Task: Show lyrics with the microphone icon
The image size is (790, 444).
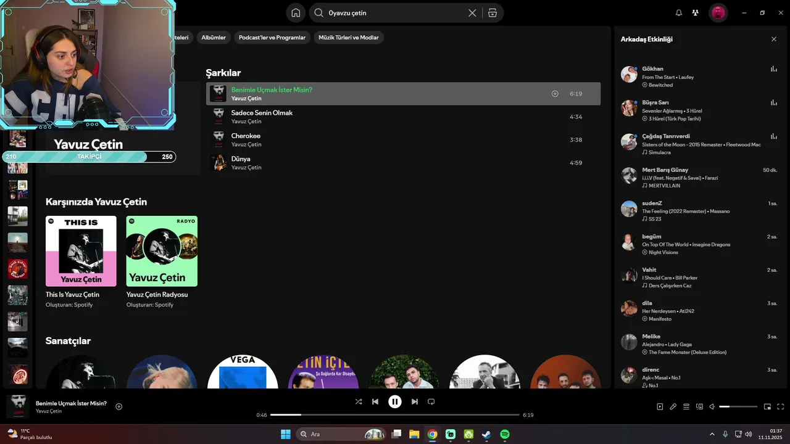Action: point(673,406)
